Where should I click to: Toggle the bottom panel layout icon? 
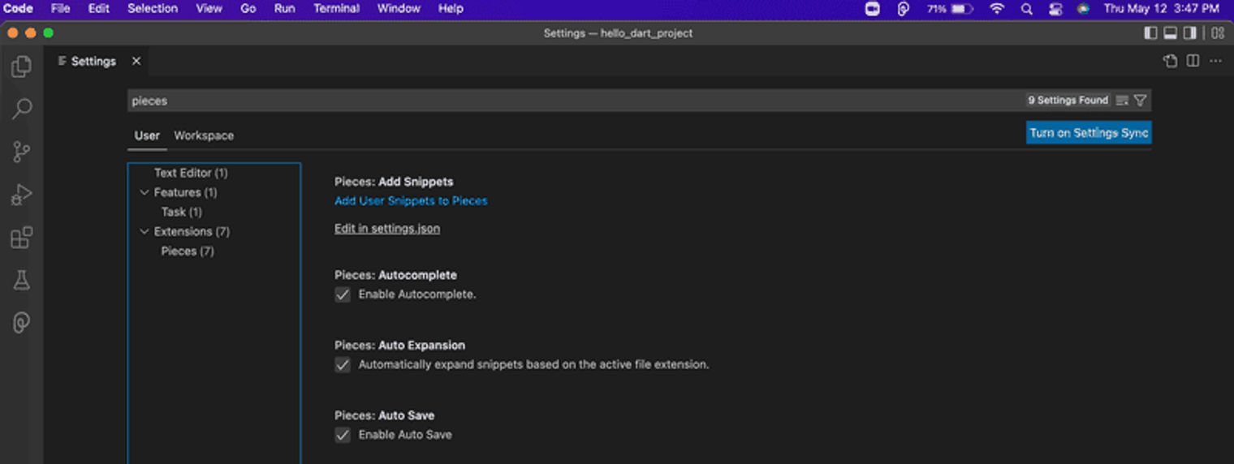tap(1171, 33)
